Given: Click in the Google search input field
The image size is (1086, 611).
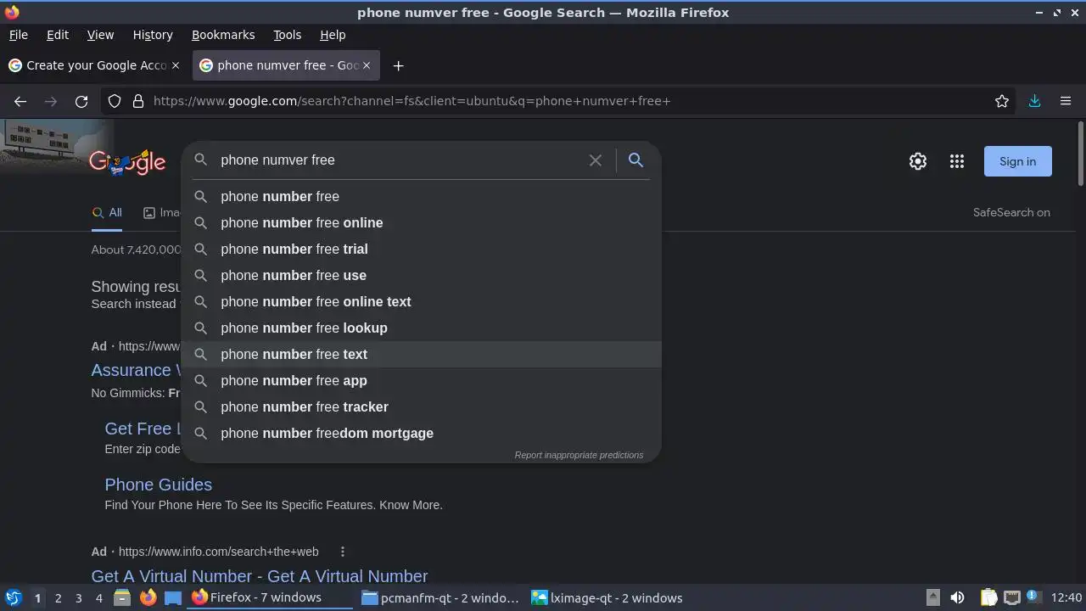Looking at the screenshot, I should pos(399,160).
